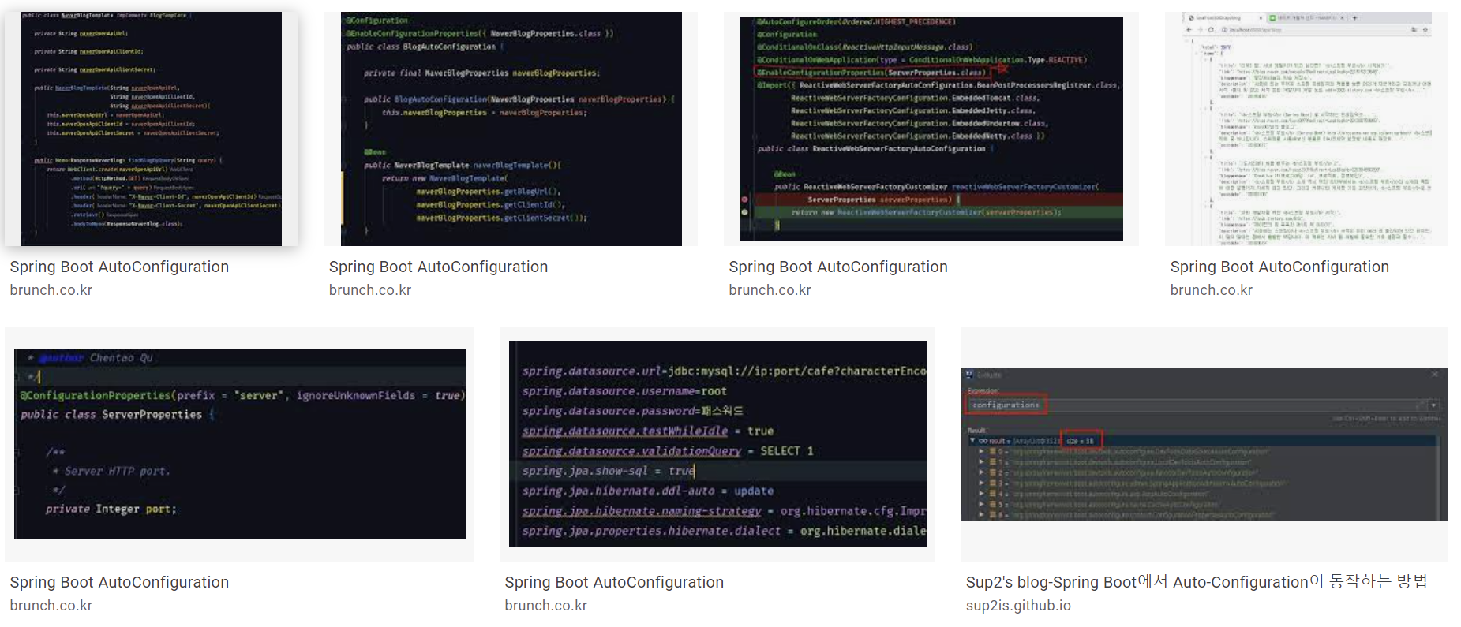Viewport: 1461px width, 627px height.
Task: Open the NaverBlogTemplate class code thumbnail
Action: (152, 129)
